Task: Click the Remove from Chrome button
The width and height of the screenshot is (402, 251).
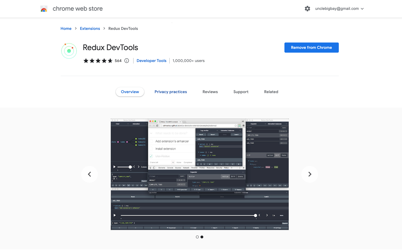Action: click(311, 48)
